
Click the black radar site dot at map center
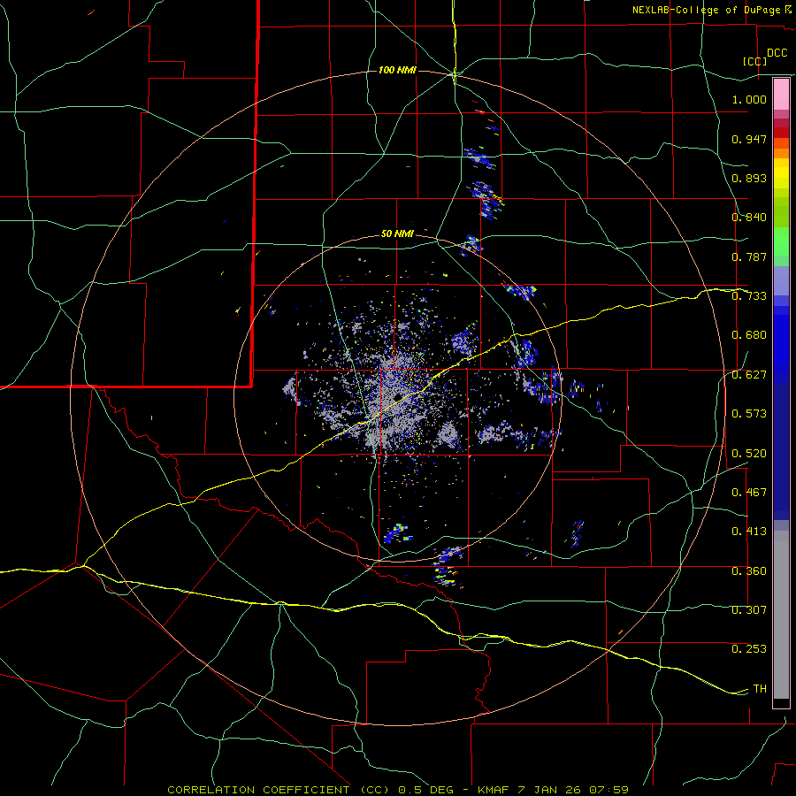coord(397,396)
